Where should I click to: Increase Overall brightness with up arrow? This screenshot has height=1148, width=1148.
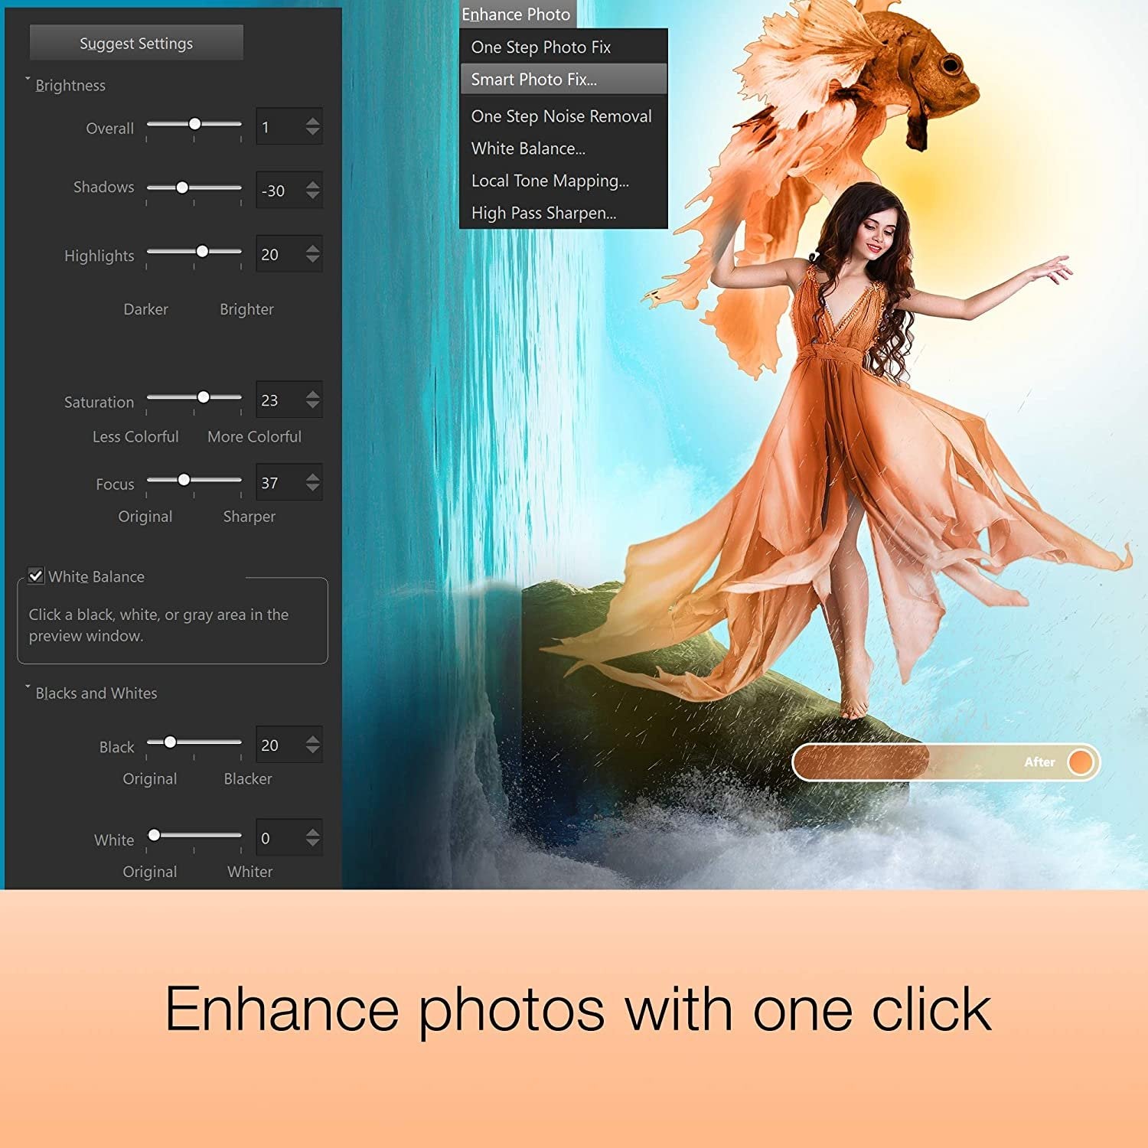pos(312,121)
